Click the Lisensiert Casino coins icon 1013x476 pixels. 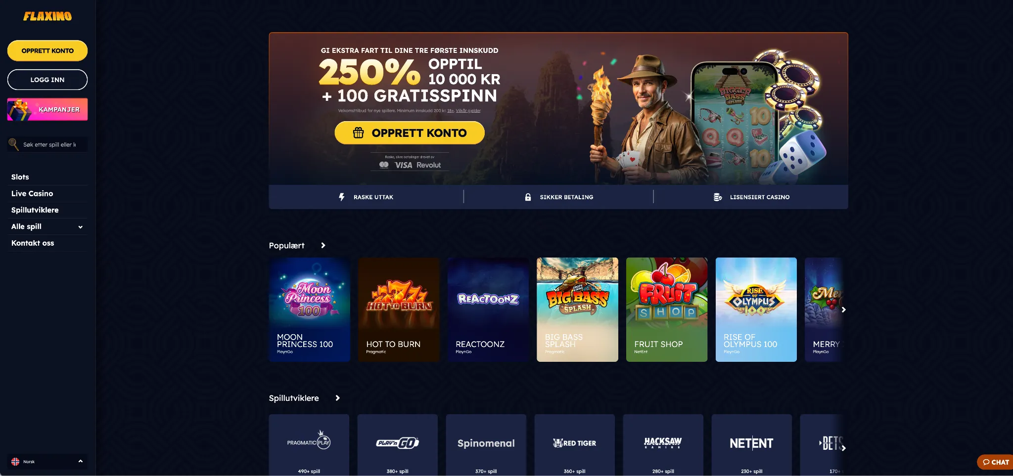(718, 197)
